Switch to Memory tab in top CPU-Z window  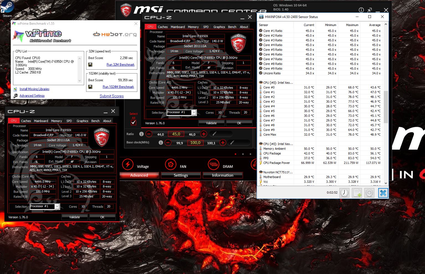click(x=193, y=27)
